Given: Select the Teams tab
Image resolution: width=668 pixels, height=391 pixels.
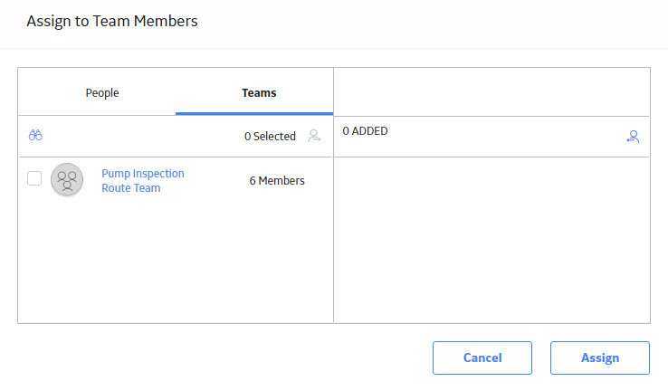Looking at the screenshot, I should [x=259, y=93].
